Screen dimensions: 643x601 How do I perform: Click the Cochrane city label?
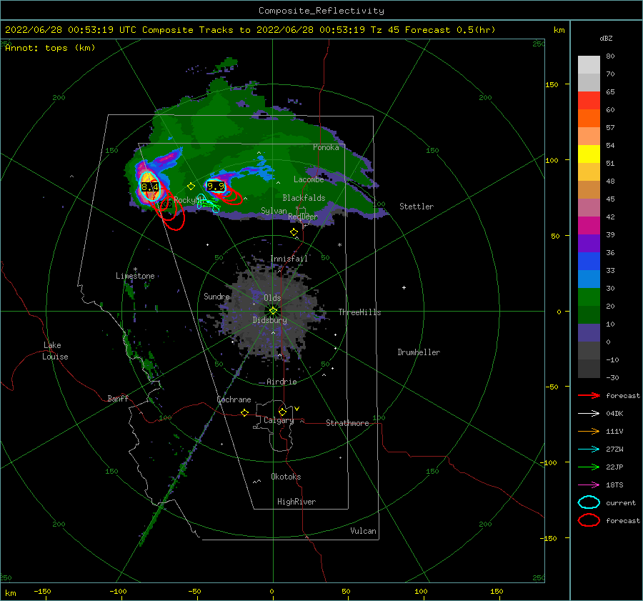coord(234,399)
